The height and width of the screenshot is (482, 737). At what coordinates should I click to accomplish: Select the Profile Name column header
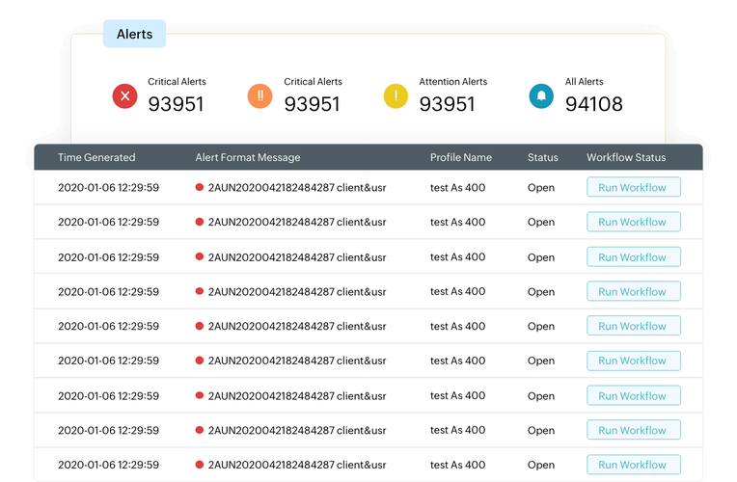pos(460,157)
